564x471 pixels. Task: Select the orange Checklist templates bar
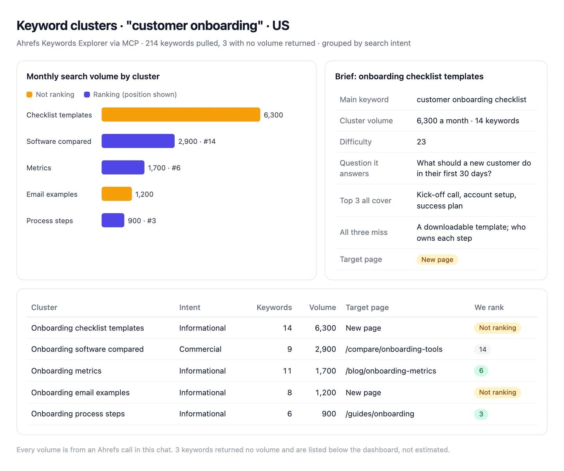181,115
